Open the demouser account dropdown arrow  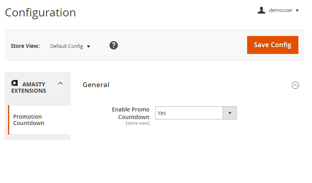coord(297,11)
